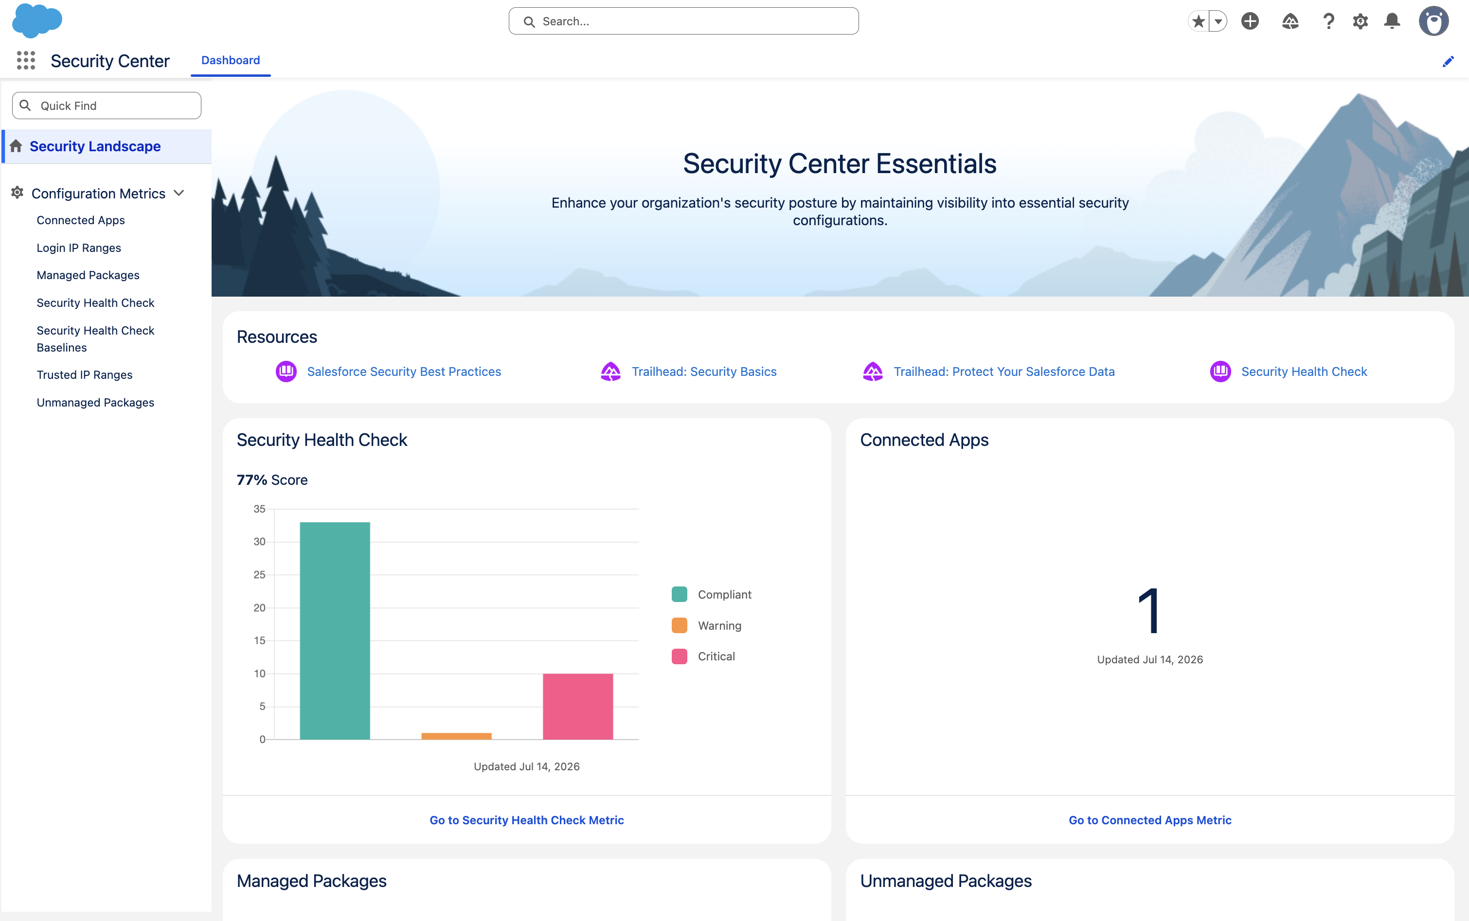Screen dimensions: 1469x921
Task: Click the Managed Packages card heading
Action: click(311, 881)
